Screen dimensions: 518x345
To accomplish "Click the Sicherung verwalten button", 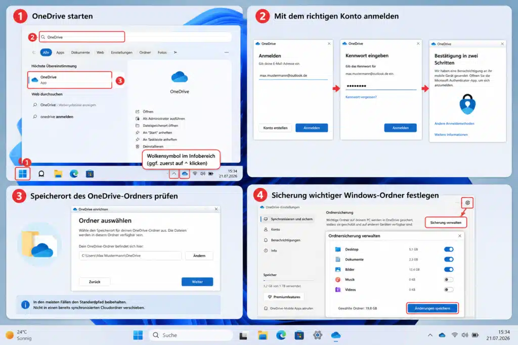I will coord(446,223).
